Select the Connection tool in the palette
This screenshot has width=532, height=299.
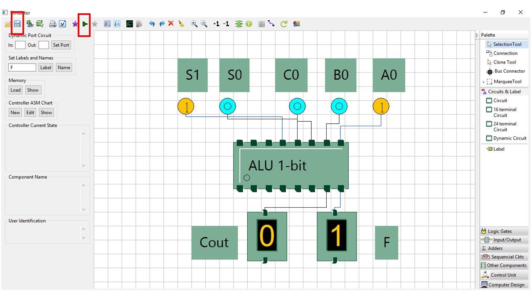coord(502,53)
